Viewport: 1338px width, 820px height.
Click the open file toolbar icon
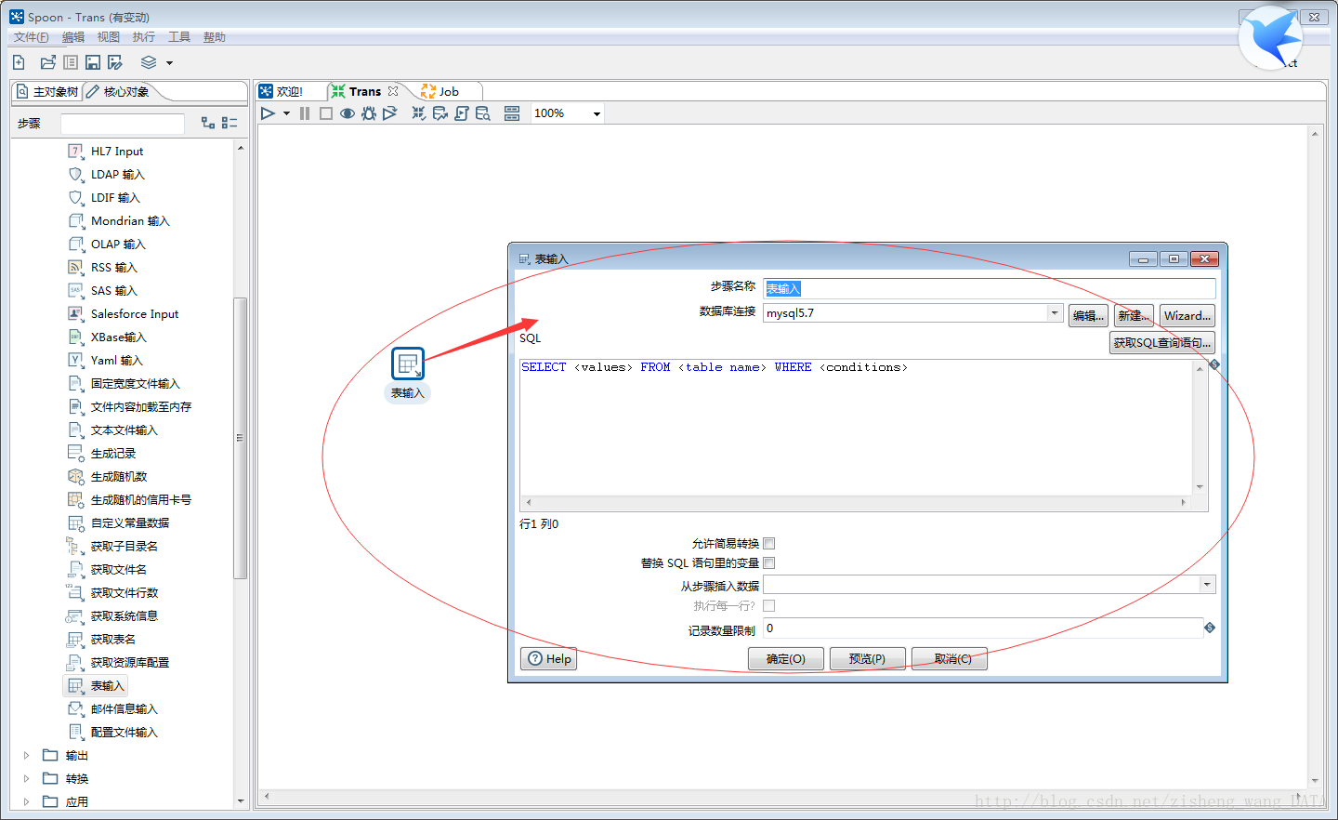tap(48, 62)
